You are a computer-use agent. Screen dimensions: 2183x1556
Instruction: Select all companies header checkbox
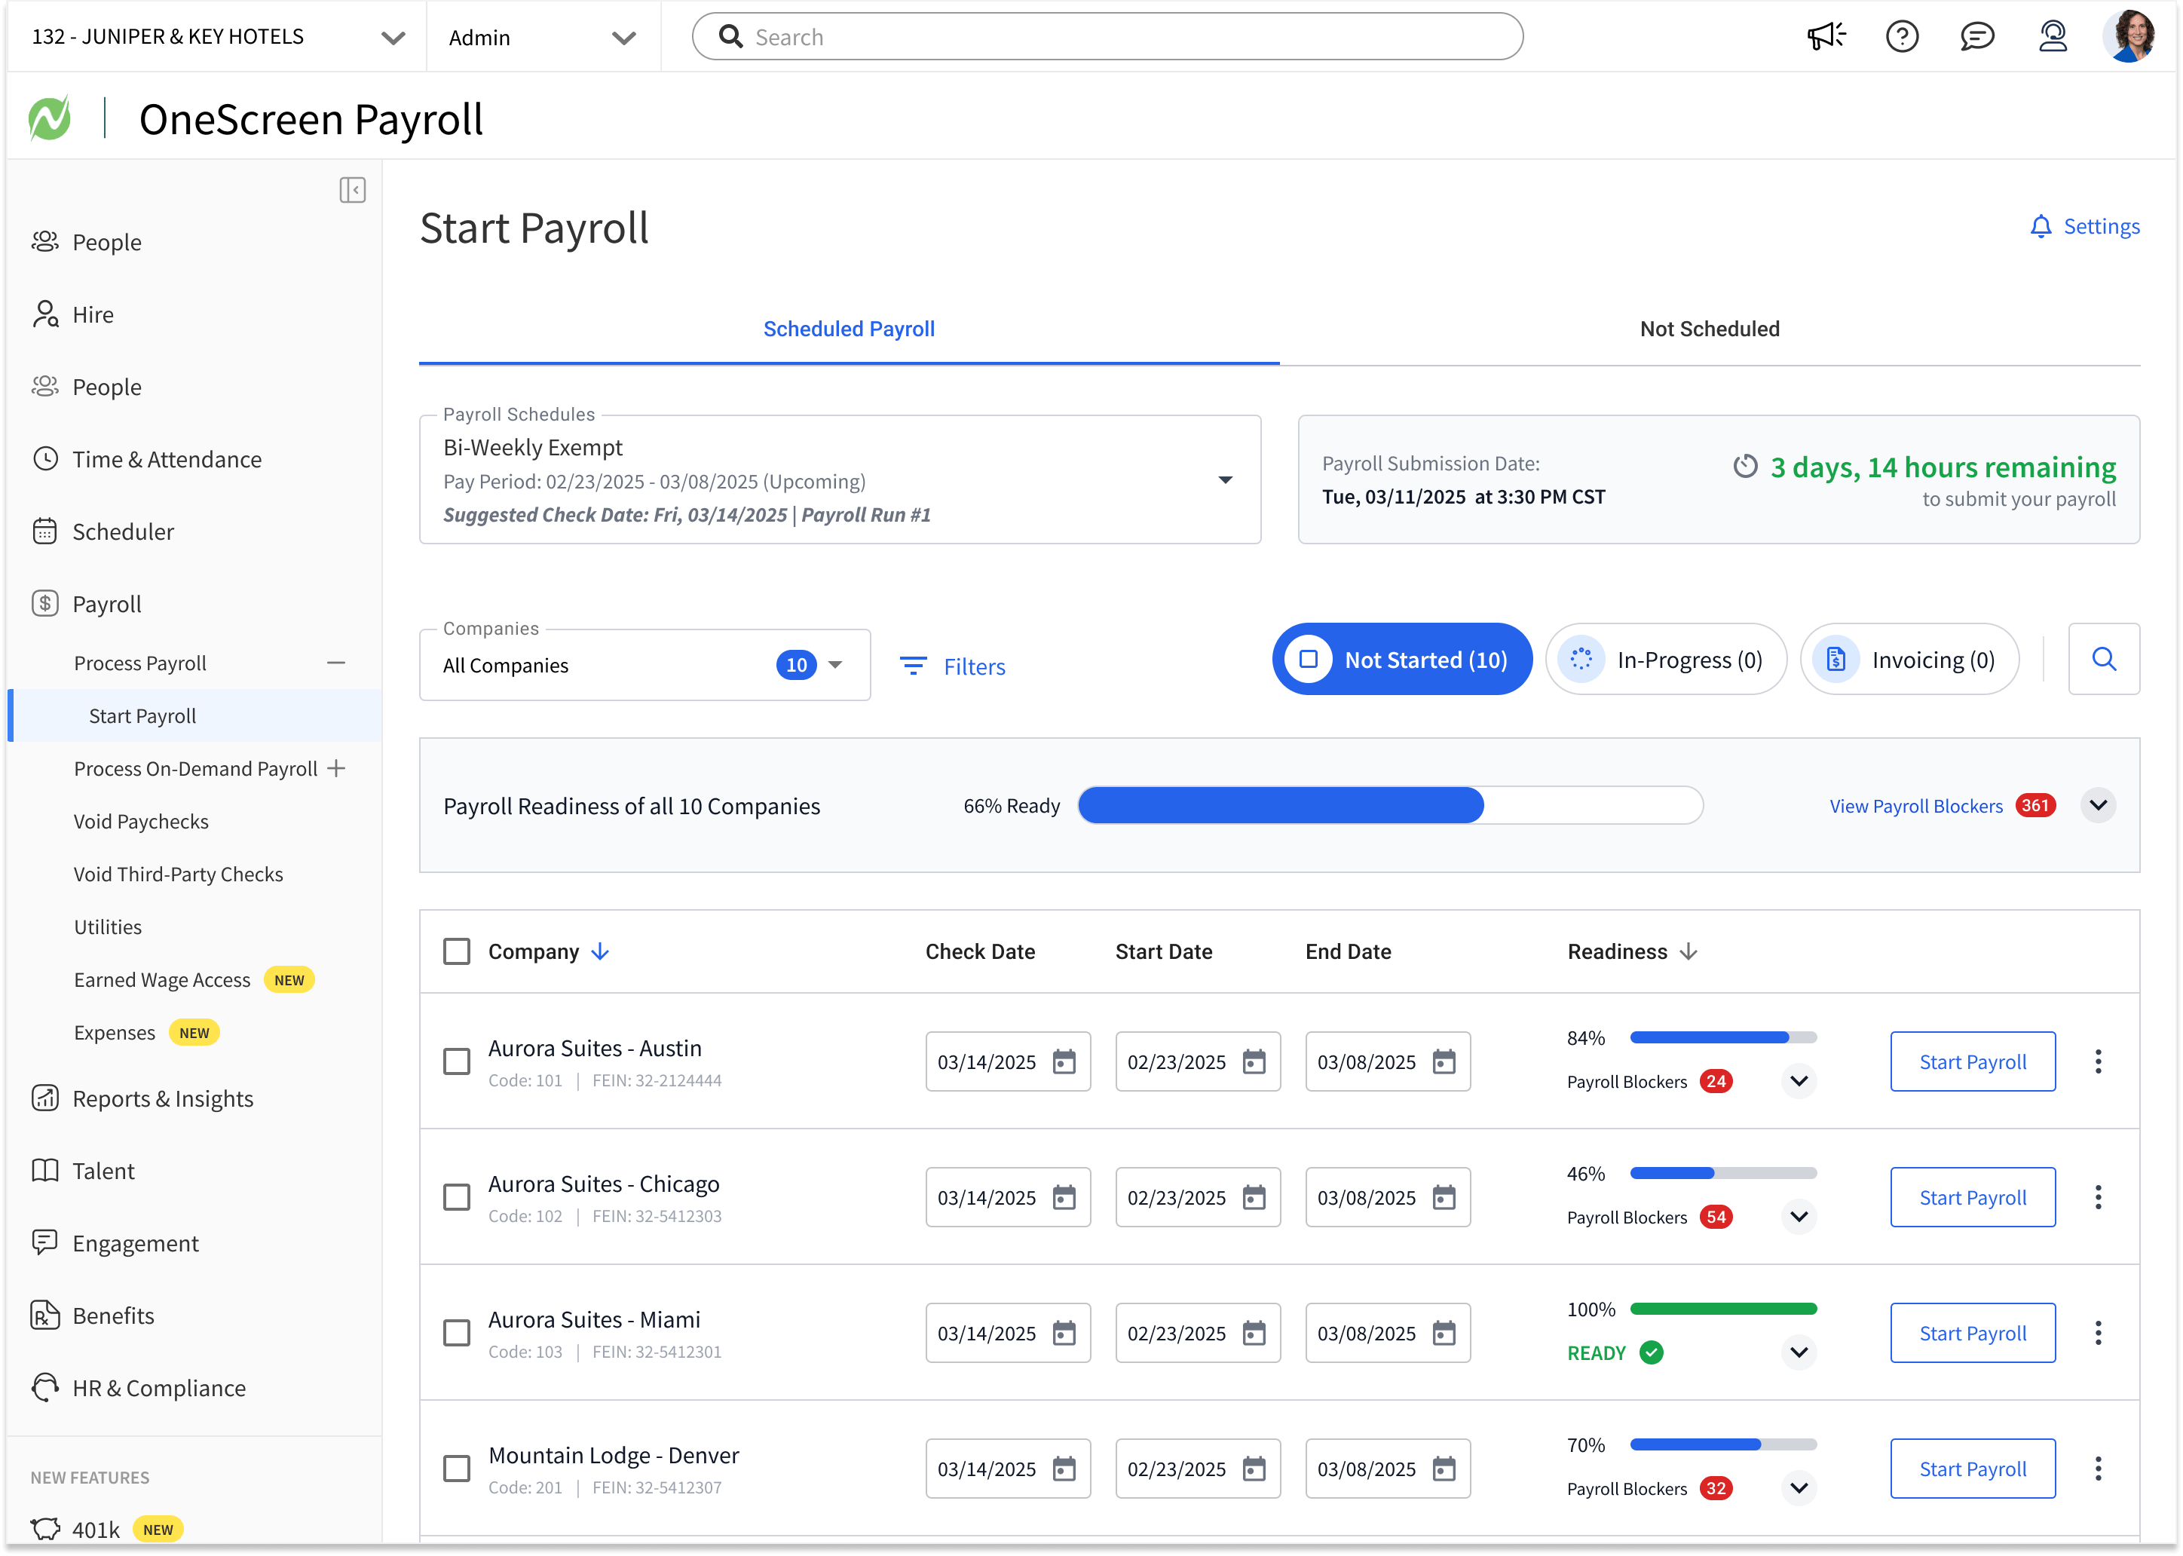[457, 951]
